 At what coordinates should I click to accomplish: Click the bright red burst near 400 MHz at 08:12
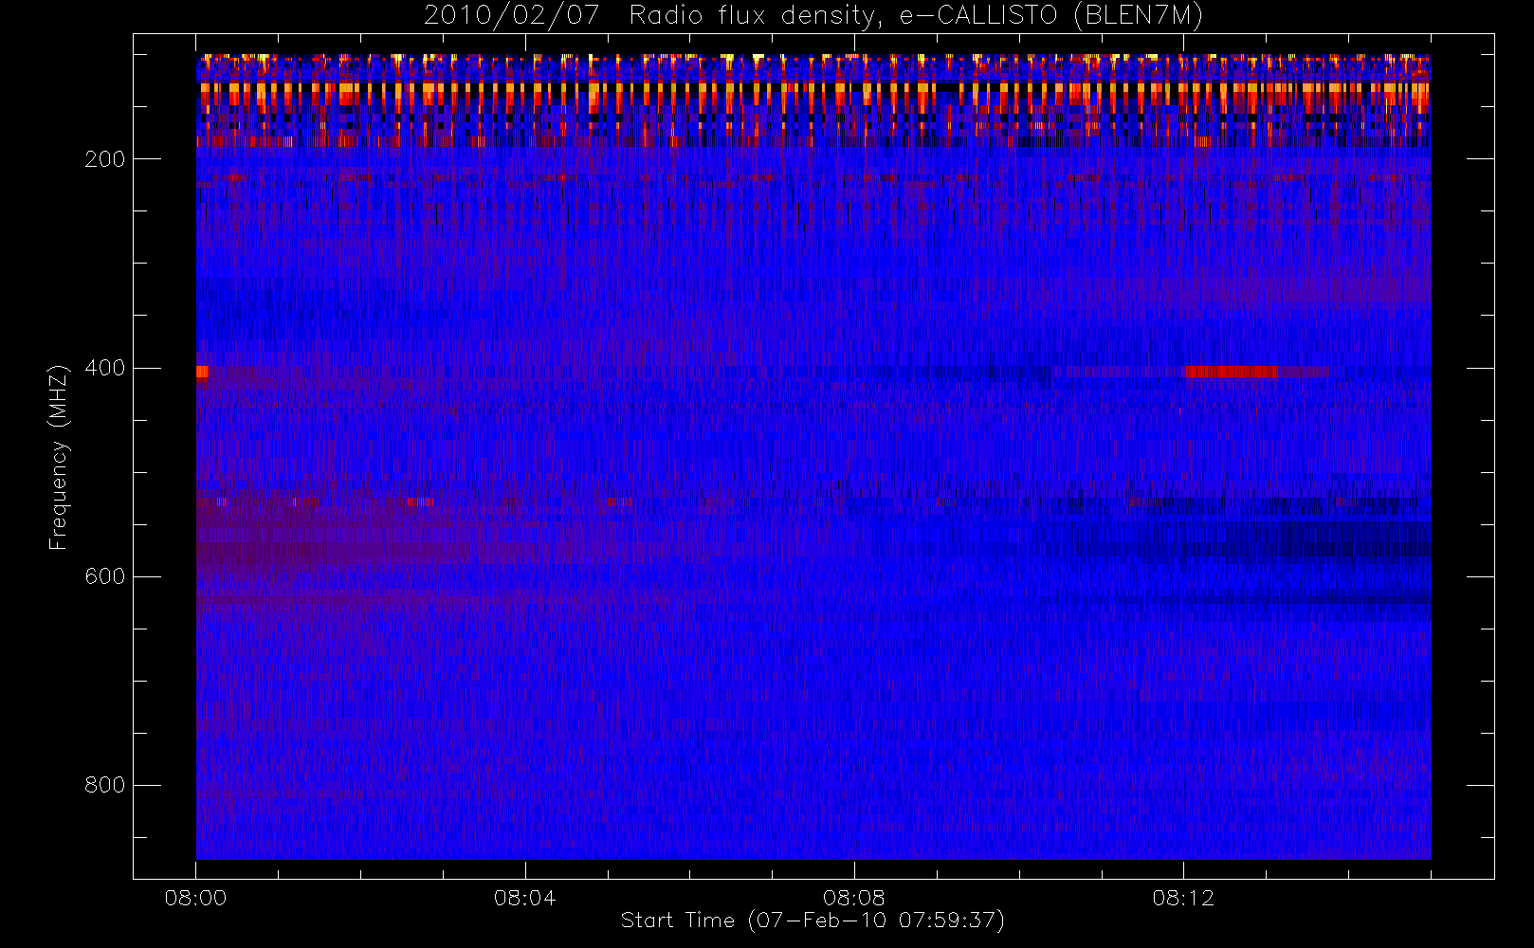tap(1232, 372)
